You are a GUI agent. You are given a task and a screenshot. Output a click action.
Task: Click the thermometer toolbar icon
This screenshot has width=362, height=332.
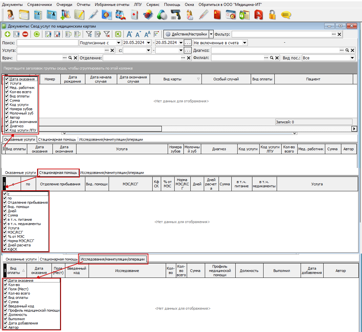pos(203,15)
